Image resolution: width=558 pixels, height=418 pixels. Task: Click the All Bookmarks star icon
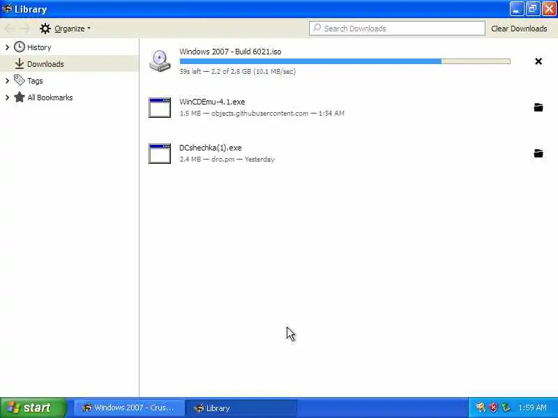[x=20, y=97]
